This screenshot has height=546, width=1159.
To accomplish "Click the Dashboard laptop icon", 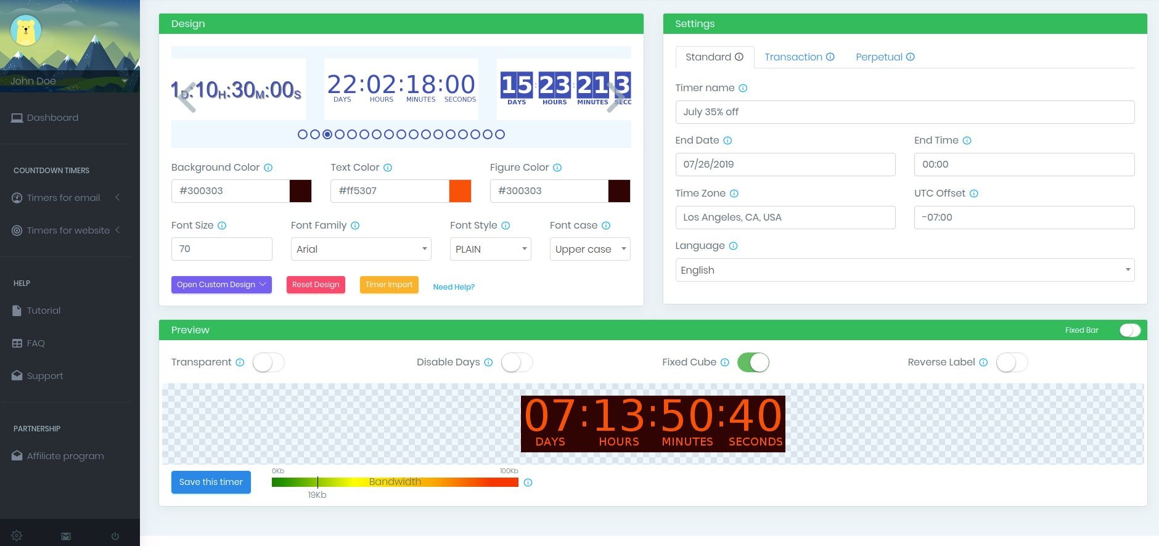I will (17, 118).
